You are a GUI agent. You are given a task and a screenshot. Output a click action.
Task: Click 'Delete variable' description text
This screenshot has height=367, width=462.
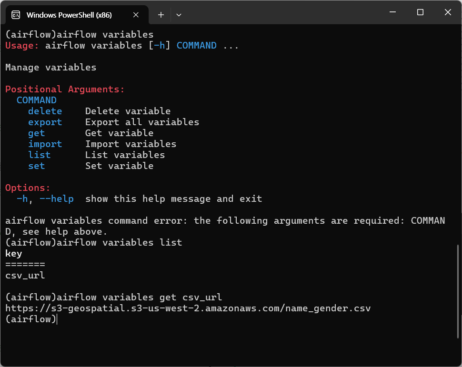[128, 111]
